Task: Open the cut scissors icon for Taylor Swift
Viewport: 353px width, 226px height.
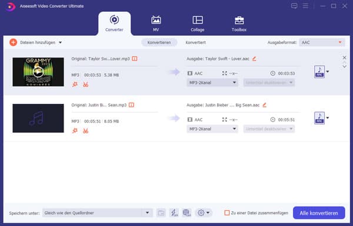Action: [x=85, y=85]
